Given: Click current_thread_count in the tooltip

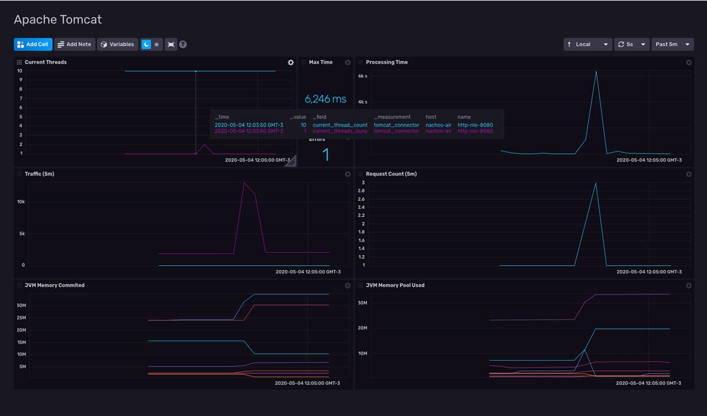Looking at the screenshot, I should (x=340, y=125).
